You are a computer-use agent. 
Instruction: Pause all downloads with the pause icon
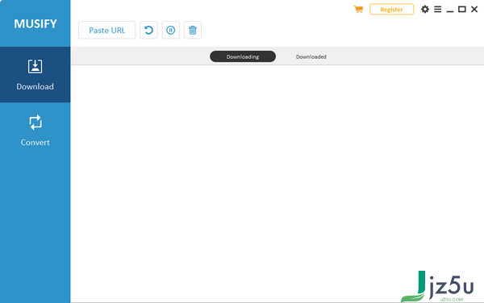pyautogui.click(x=171, y=30)
